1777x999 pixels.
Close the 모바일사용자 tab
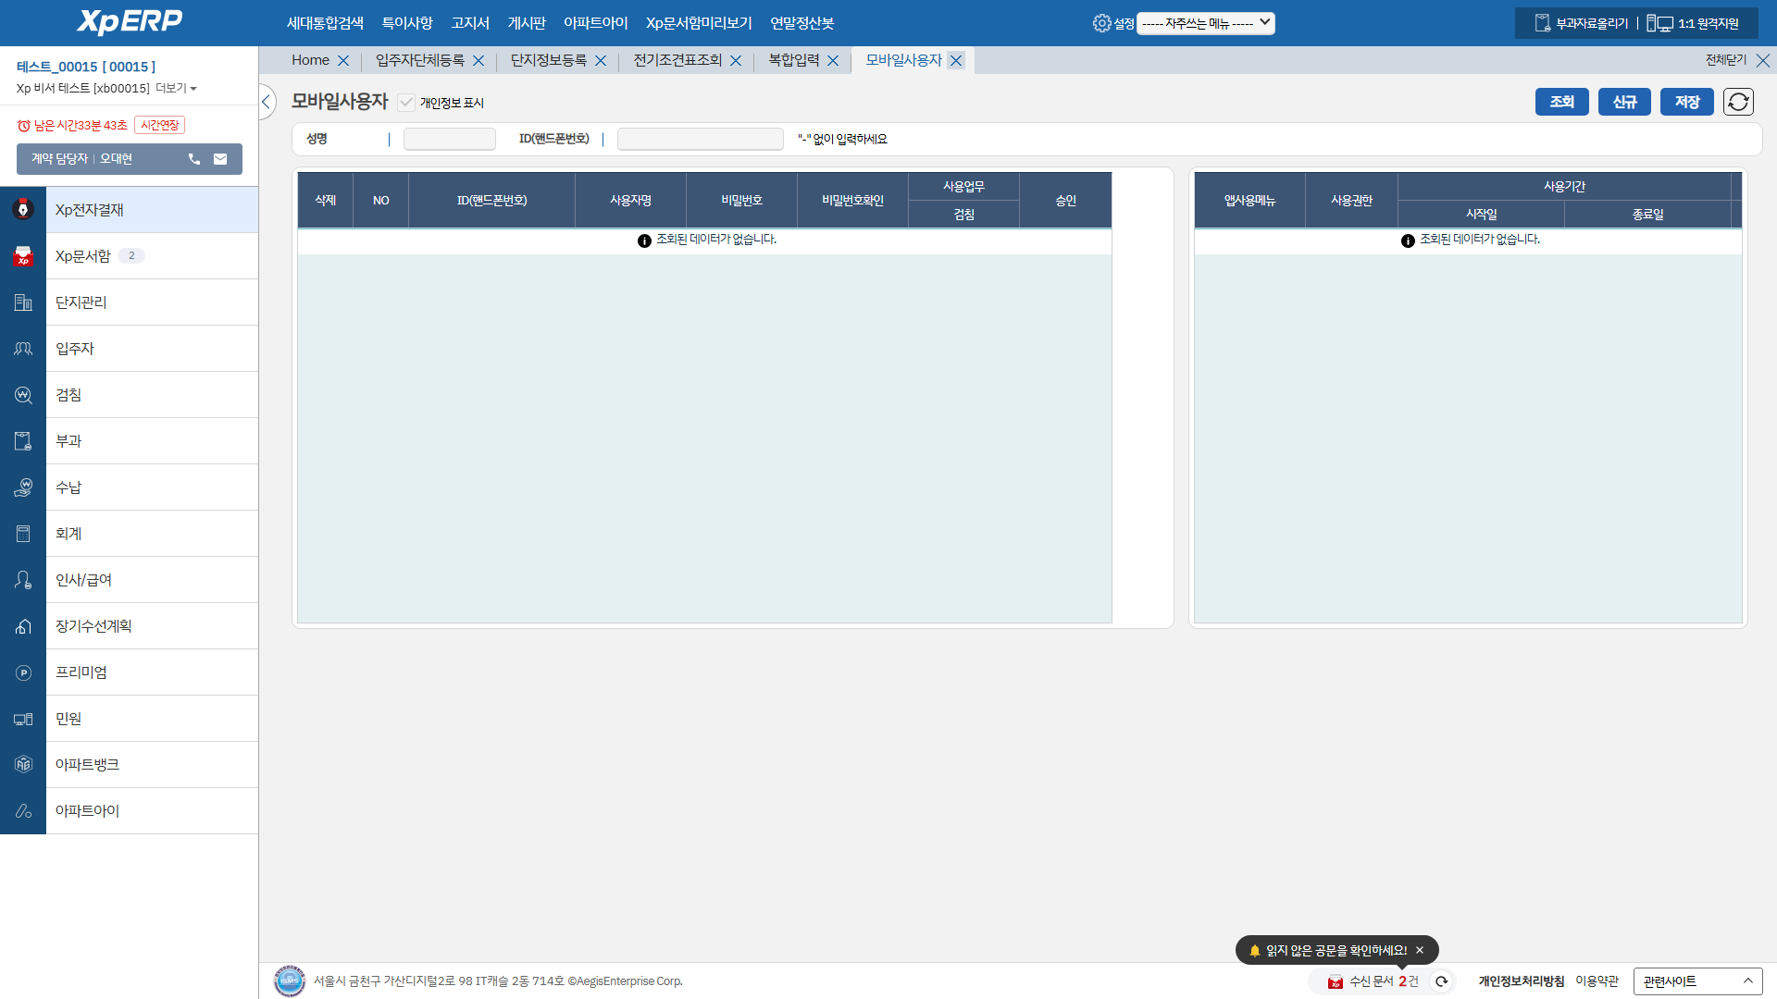[x=956, y=60]
